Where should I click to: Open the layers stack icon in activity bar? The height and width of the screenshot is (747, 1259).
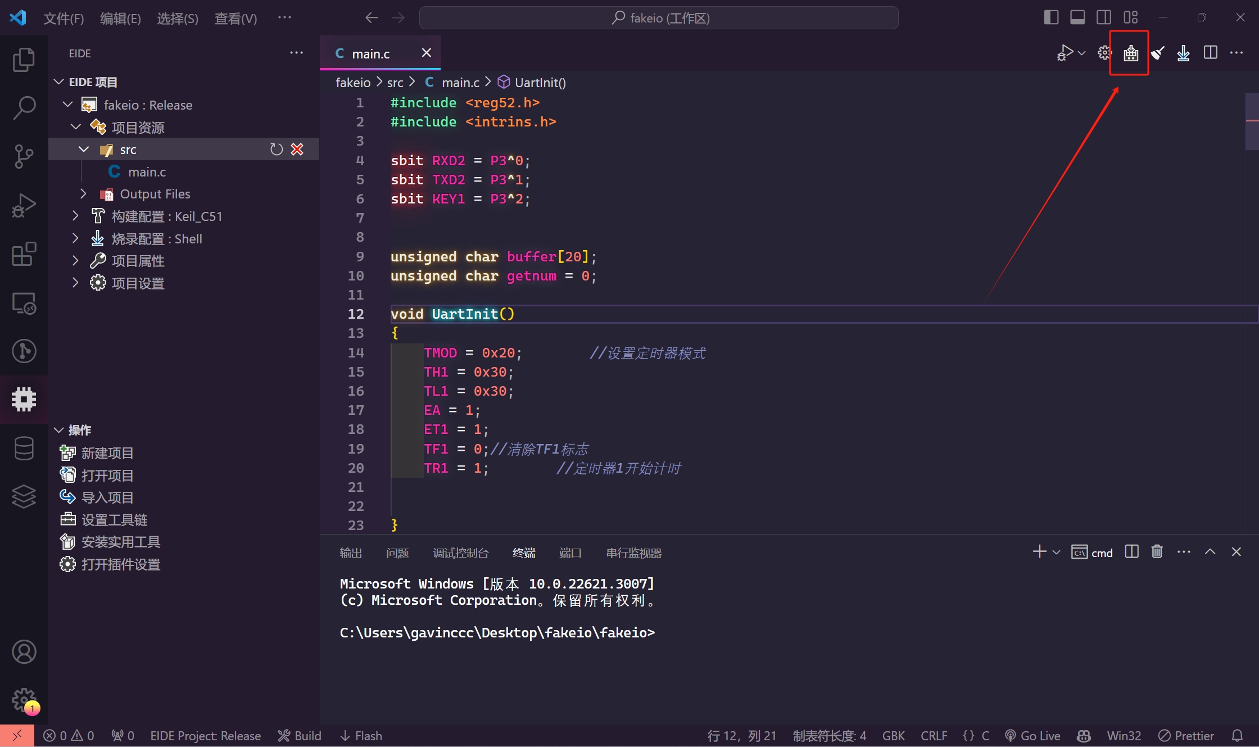click(x=24, y=496)
